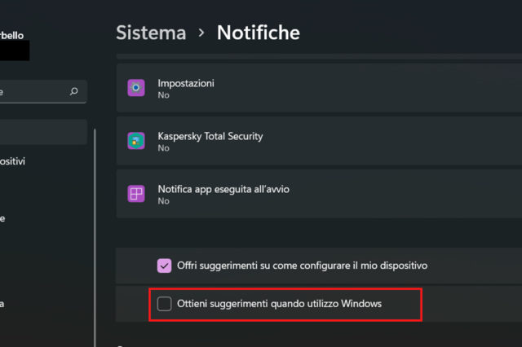
Task: Click the user account name in the sidebar
Action: pyautogui.click(x=12, y=35)
